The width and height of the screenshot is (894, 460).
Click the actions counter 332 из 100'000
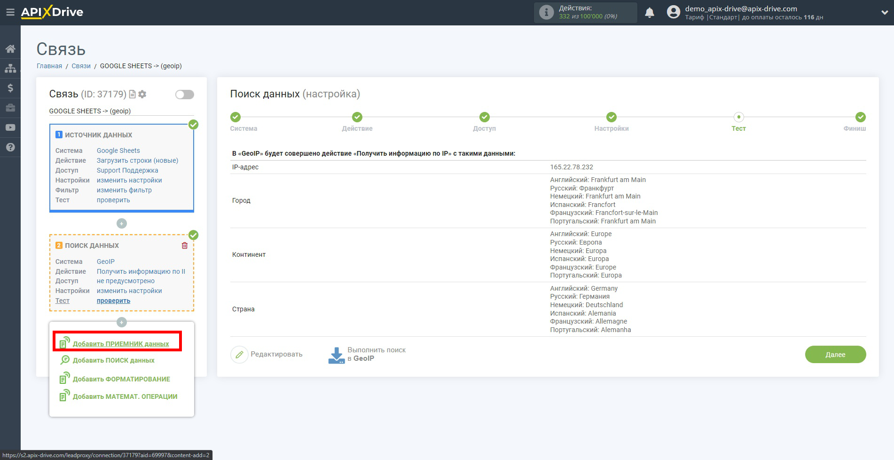(x=588, y=16)
